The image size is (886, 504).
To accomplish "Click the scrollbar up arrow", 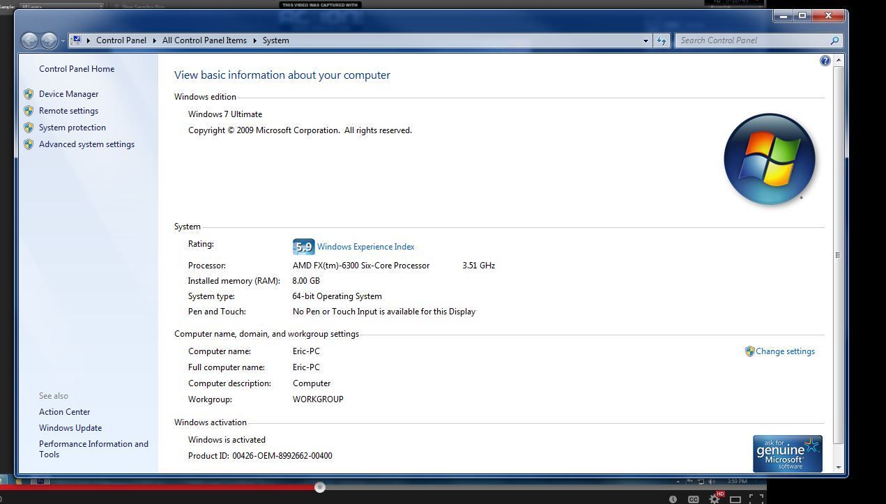I will 839,61.
